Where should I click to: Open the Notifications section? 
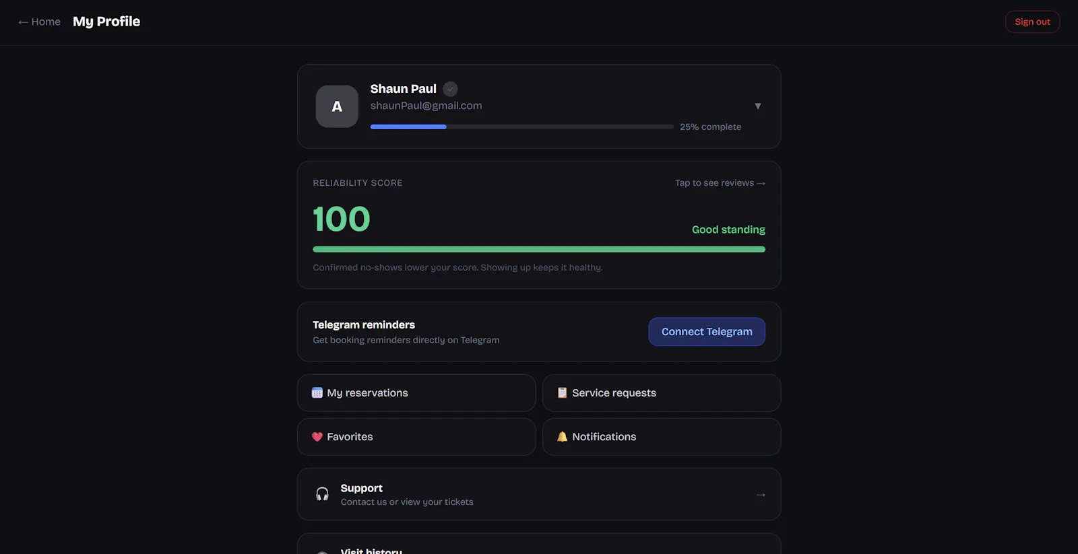pos(662,437)
